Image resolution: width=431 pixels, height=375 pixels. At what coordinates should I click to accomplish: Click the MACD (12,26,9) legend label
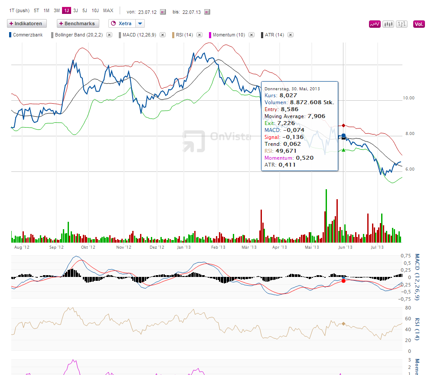tap(139, 35)
